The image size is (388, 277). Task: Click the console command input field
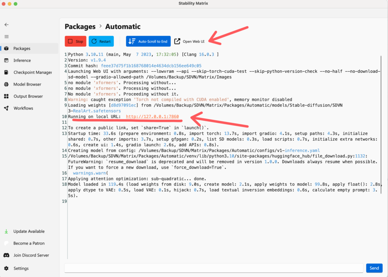pos(213,268)
